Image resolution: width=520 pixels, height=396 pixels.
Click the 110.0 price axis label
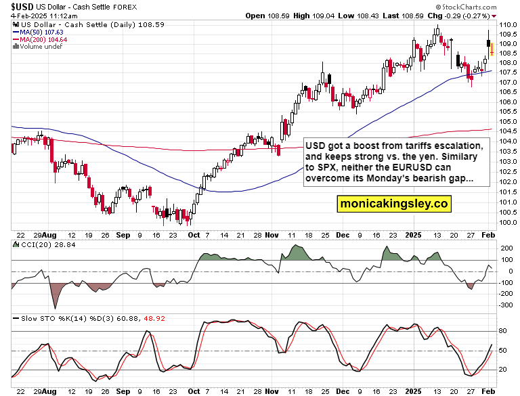tap(508, 24)
